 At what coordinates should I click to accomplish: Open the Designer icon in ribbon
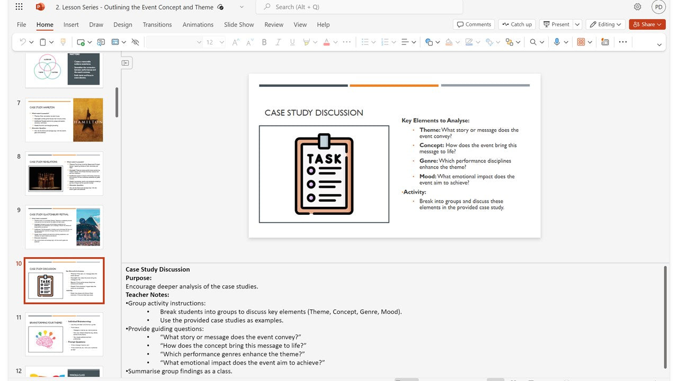pyautogui.click(x=605, y=42)
